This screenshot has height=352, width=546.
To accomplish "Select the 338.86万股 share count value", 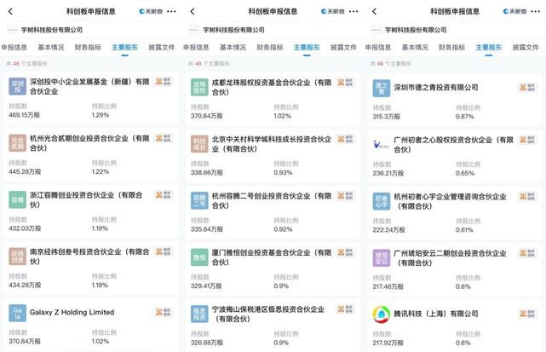I will pos(207,172).
